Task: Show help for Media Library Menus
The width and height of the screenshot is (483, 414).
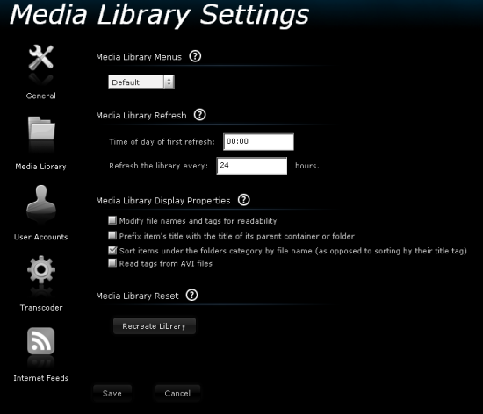Action: tap(195, 56)
